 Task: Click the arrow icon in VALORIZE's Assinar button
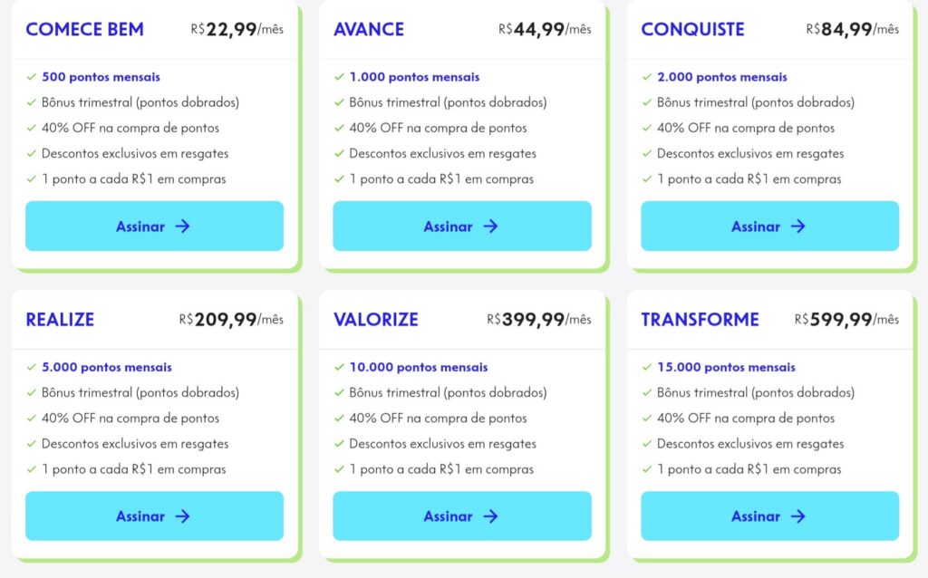coord(489,515)
